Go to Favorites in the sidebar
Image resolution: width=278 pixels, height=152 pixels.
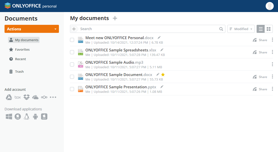pos(22,49)
